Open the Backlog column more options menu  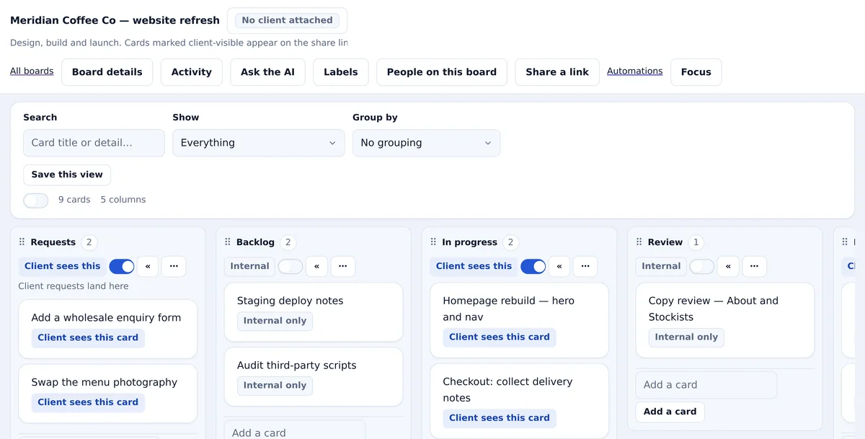pos(342,266)
